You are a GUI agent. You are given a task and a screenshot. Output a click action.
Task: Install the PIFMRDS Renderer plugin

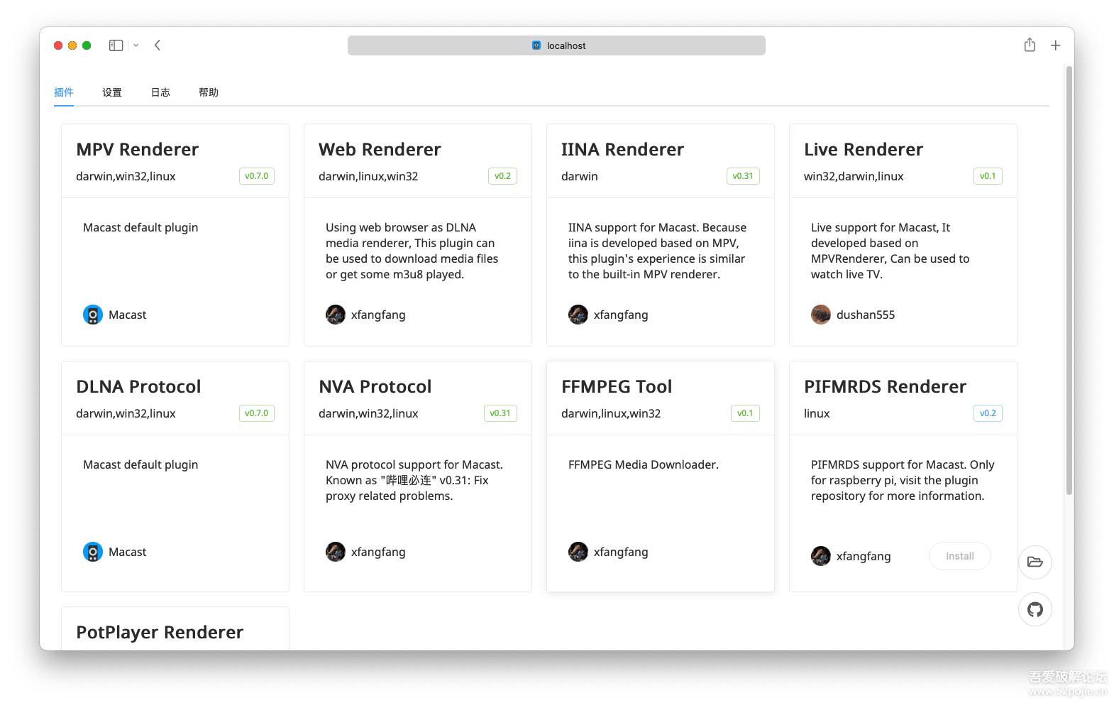pyautogui.click(x=960, y=556)
